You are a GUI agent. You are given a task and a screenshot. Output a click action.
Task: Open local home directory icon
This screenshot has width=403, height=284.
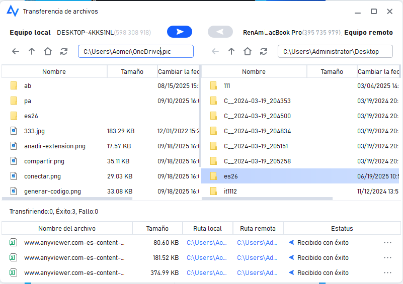pos(48,51)
